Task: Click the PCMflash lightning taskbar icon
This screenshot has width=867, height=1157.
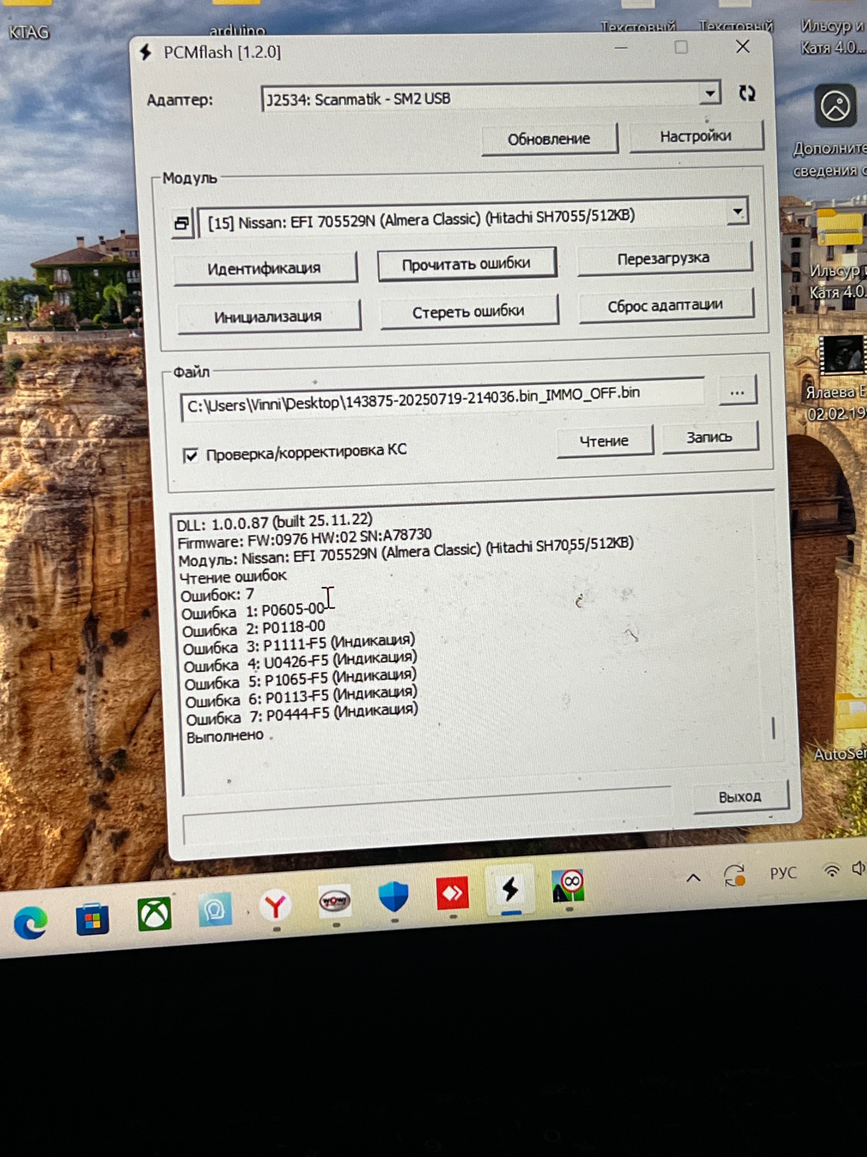Action: pos(511,889)
